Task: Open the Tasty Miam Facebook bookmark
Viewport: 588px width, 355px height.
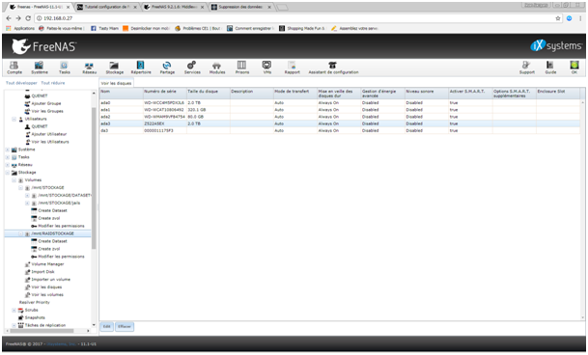Action: 104,28
